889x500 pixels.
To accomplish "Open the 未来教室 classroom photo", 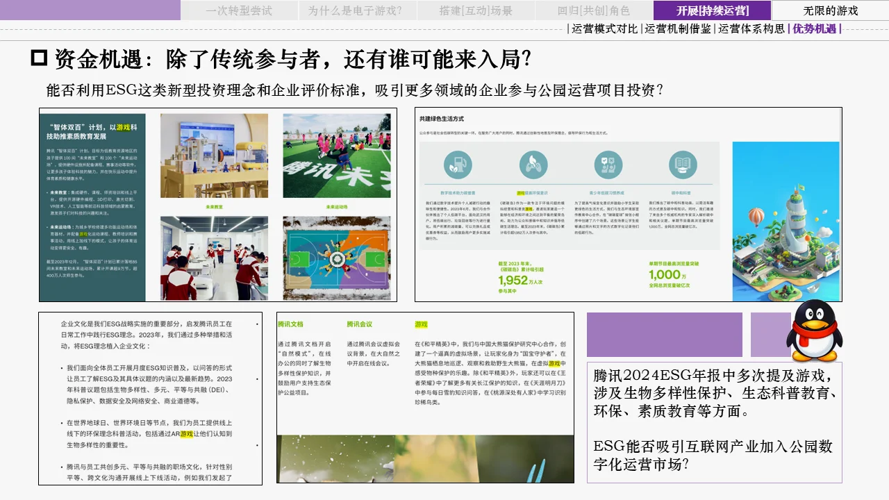I will click(214, 156).
